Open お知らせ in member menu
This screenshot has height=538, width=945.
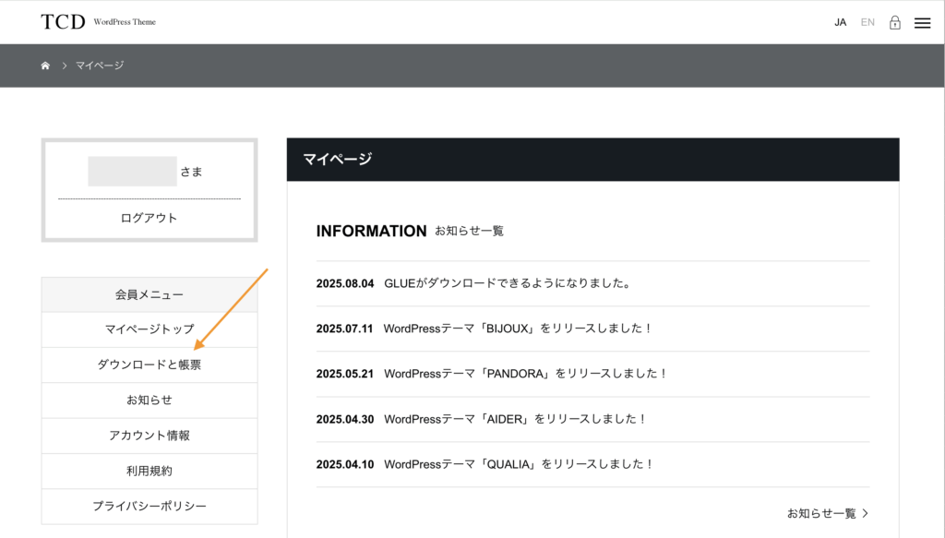pos(150,400)
